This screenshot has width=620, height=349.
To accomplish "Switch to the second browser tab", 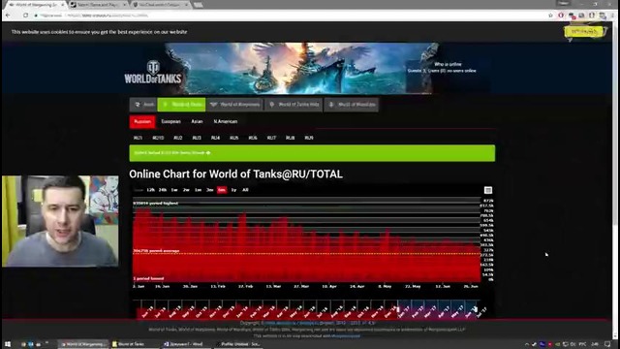I will click(x=97, y=5).
